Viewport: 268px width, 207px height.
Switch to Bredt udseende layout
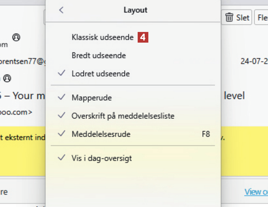pos(99,55)
